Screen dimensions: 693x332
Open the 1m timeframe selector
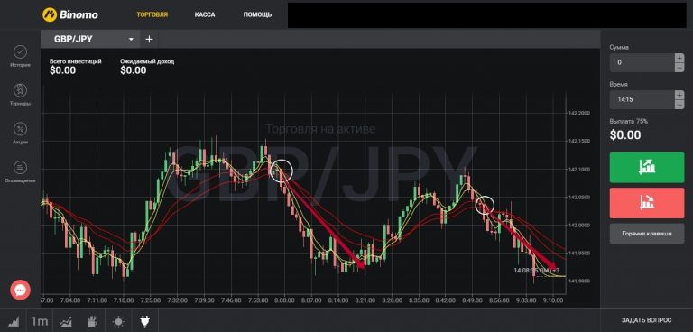click(40, 321)
